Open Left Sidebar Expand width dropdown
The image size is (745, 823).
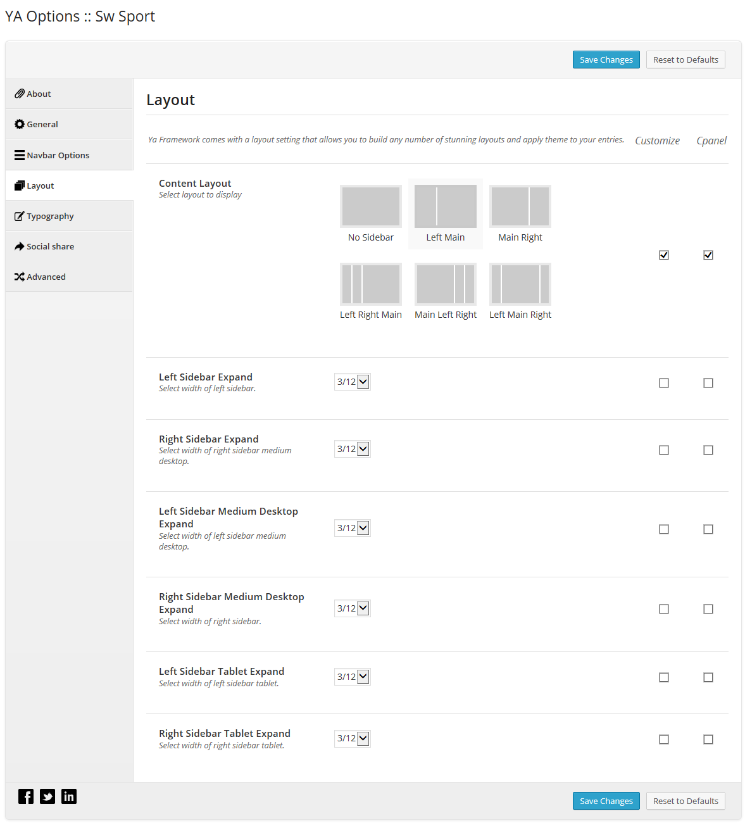(353, 382)
